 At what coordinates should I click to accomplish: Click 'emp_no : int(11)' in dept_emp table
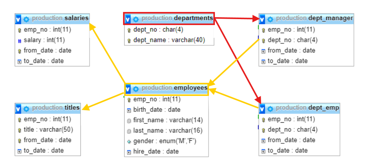click(291, 119)
